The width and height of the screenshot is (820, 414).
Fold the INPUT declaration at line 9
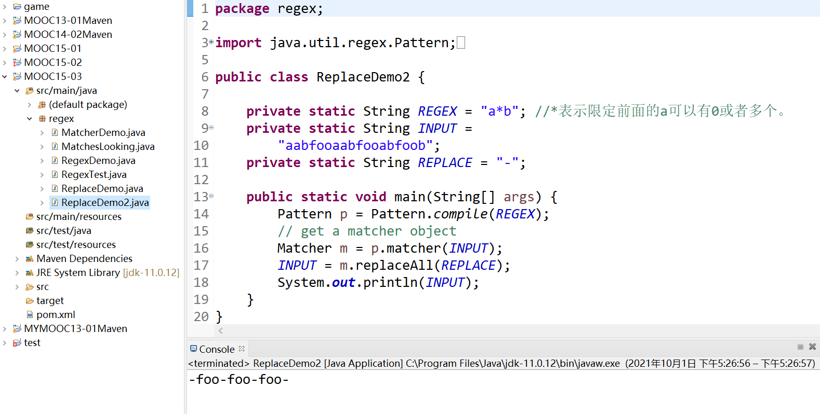[211, 128]
